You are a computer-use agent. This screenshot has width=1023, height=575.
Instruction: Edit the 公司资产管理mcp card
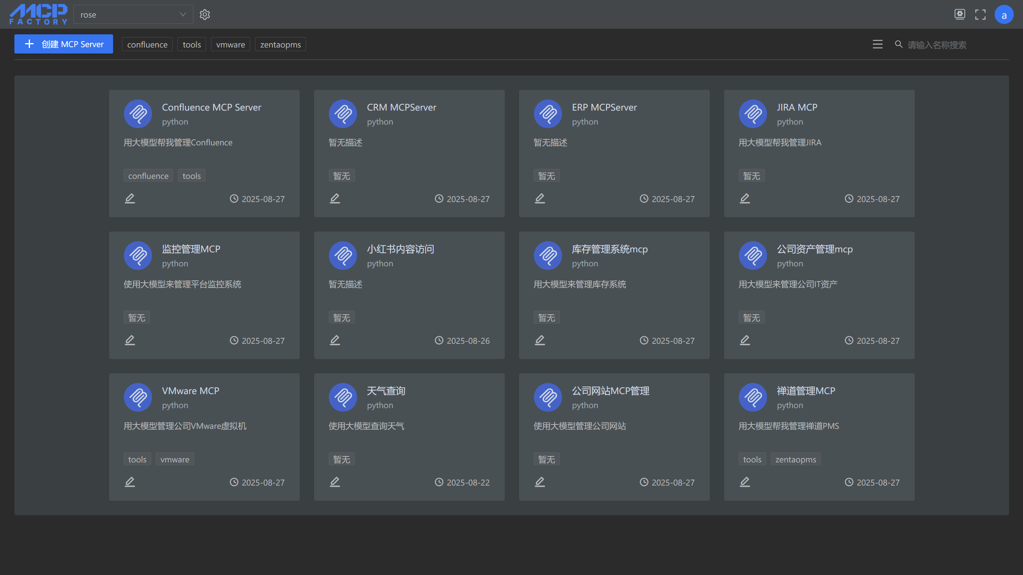point(745,340)
